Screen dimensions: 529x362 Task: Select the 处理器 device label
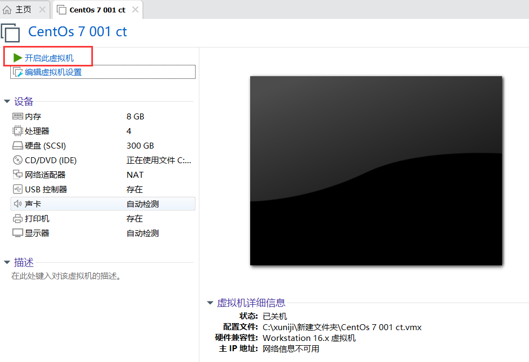pyautogui.click(x=37, y=131)
